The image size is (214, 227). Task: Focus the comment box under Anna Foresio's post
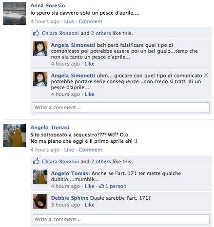[121, 107]
